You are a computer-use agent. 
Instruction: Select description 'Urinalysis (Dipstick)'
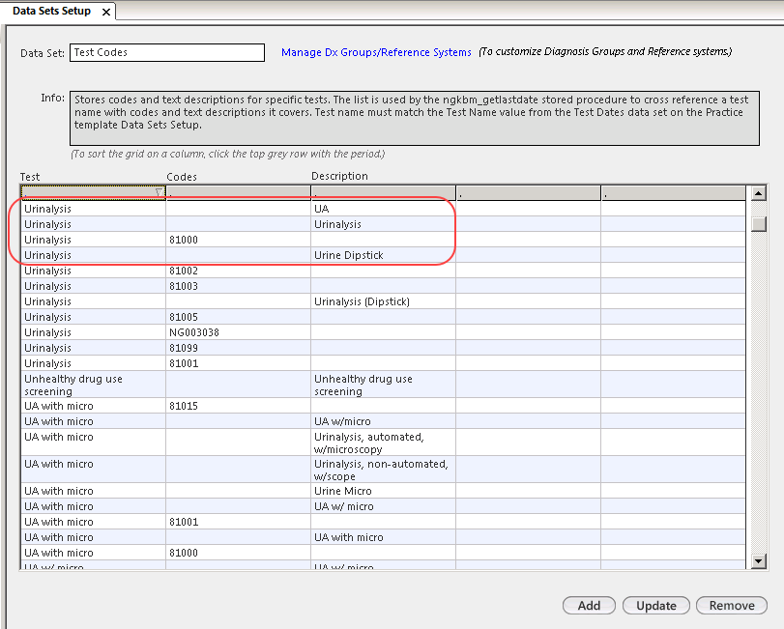[x=383, y=301]
